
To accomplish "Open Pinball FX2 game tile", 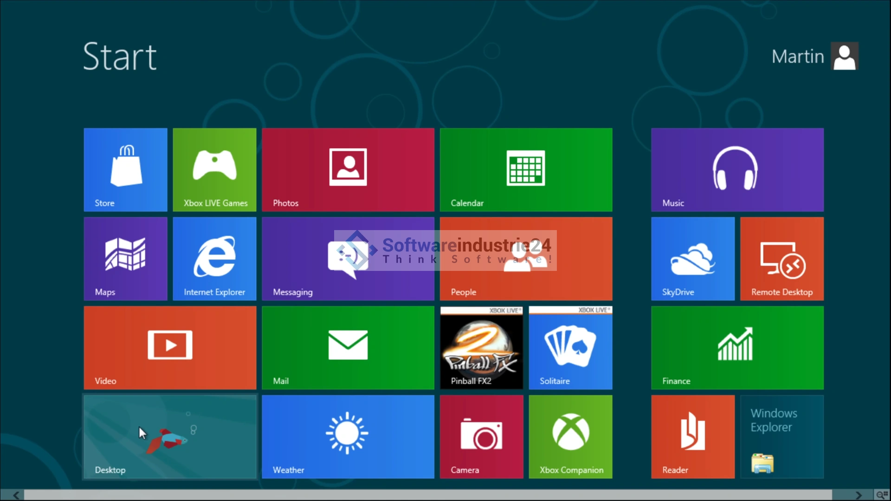I will tap(481, 348).
